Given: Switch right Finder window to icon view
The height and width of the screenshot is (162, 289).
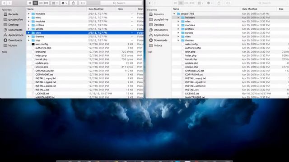Looking at the screenshot, I should 175,3.
